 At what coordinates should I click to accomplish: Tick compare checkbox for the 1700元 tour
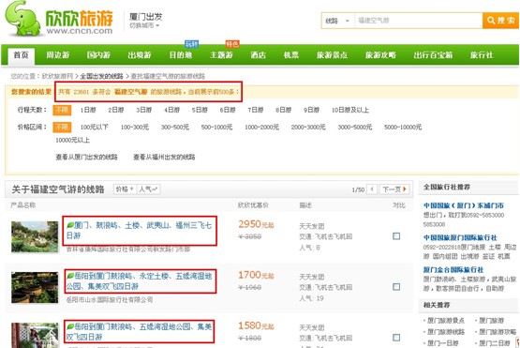396,287
